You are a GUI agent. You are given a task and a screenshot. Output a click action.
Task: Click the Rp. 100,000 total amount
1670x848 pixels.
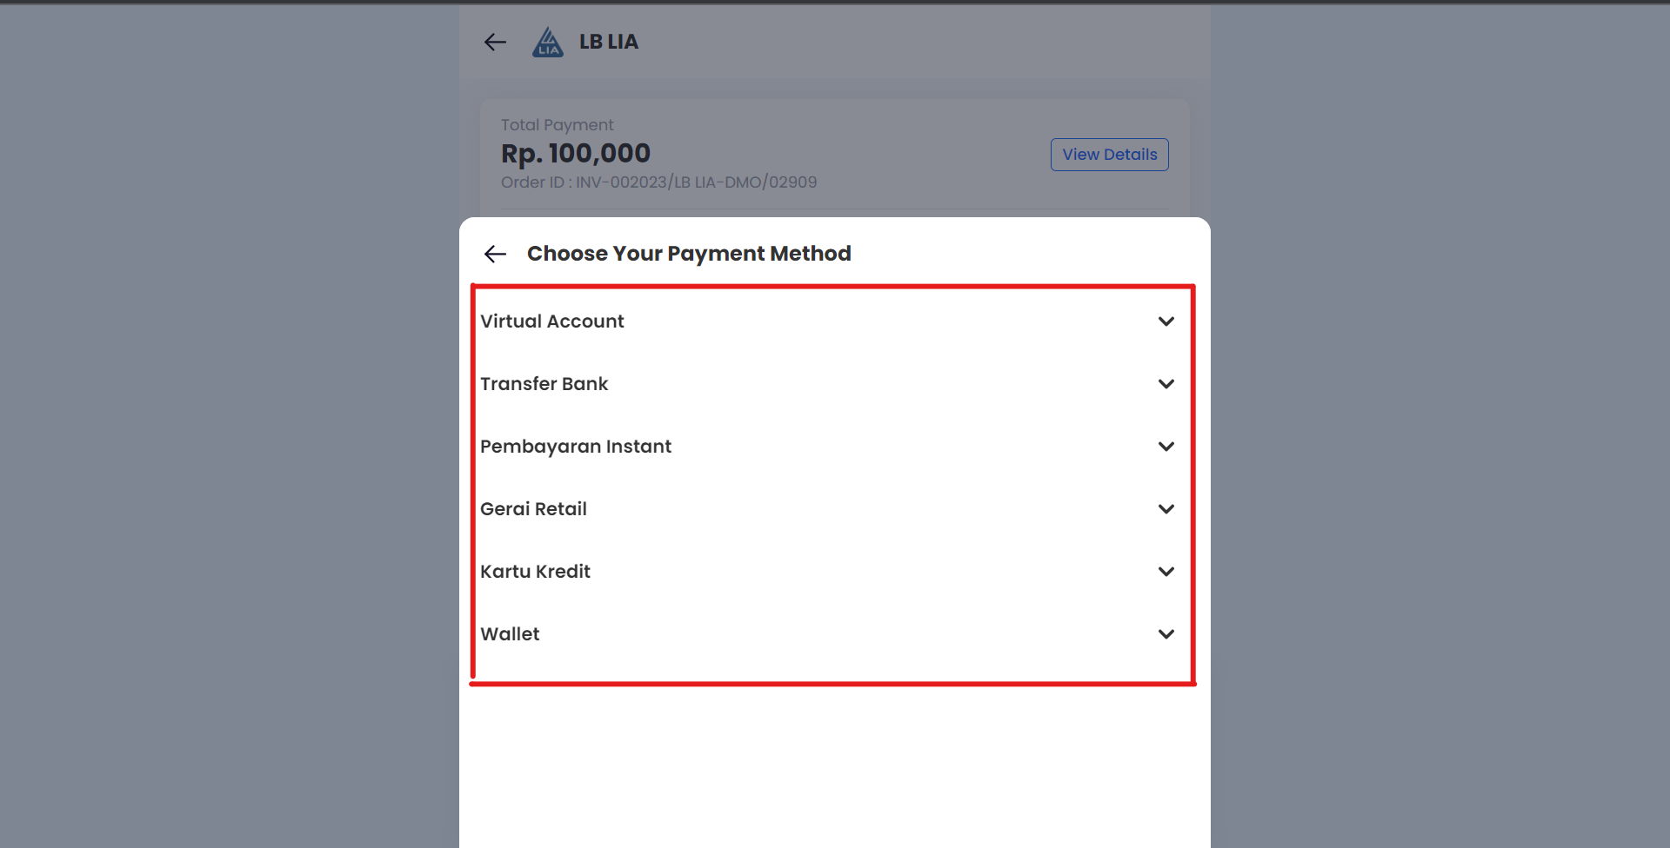coord(576,154)
